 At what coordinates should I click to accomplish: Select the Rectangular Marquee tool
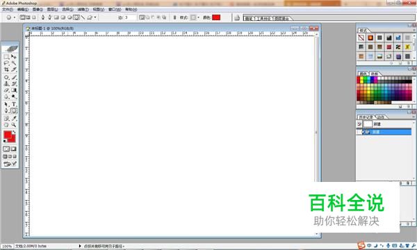point(6,57)
